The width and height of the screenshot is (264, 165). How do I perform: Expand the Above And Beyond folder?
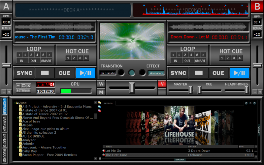[18, 118]
